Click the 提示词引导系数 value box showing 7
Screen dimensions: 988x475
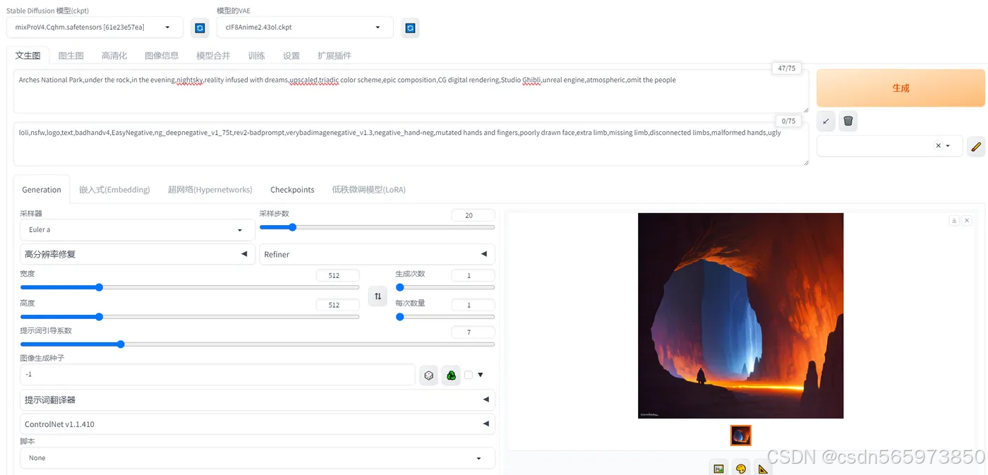click(473, 332)
